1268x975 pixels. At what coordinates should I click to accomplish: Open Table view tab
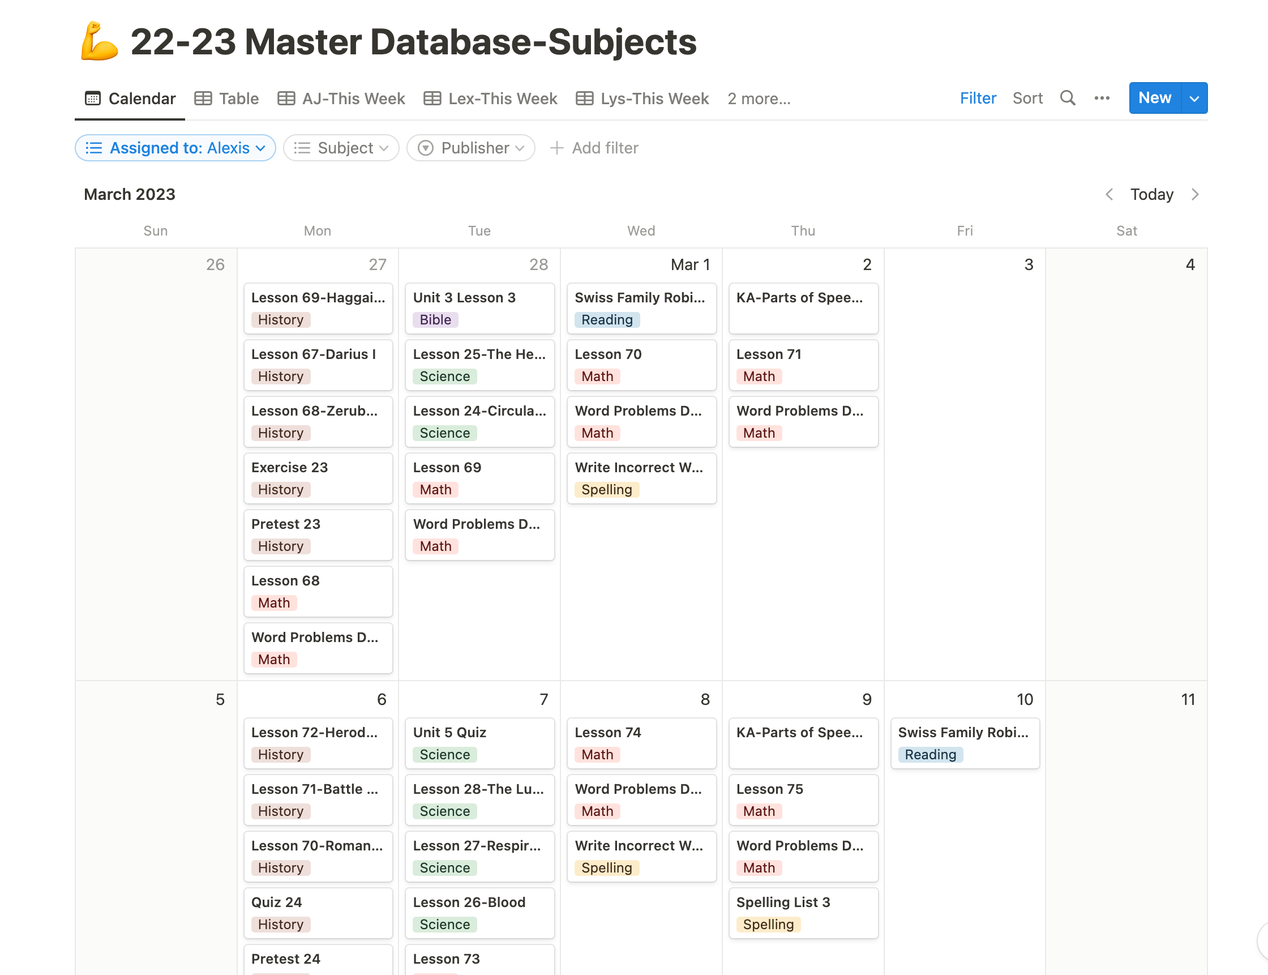227,99
